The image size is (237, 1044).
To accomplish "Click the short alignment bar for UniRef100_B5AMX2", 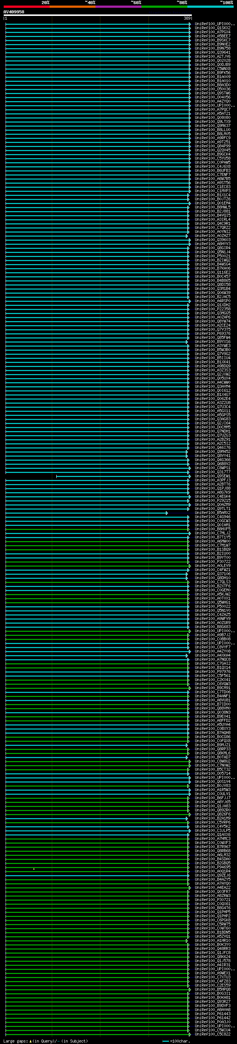I will (86, 513).
